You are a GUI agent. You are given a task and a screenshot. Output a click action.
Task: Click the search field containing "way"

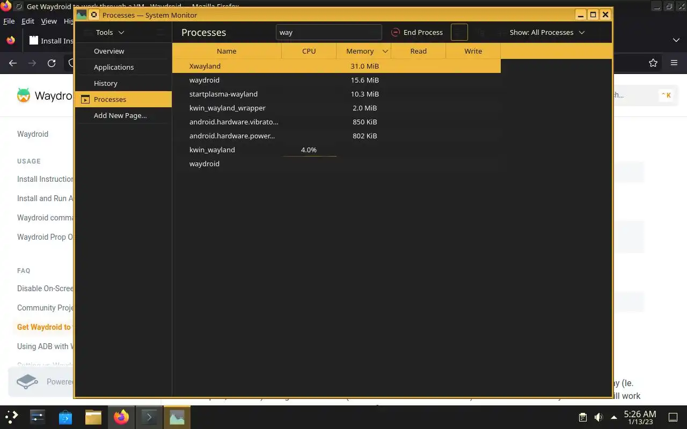coord(328,32)
